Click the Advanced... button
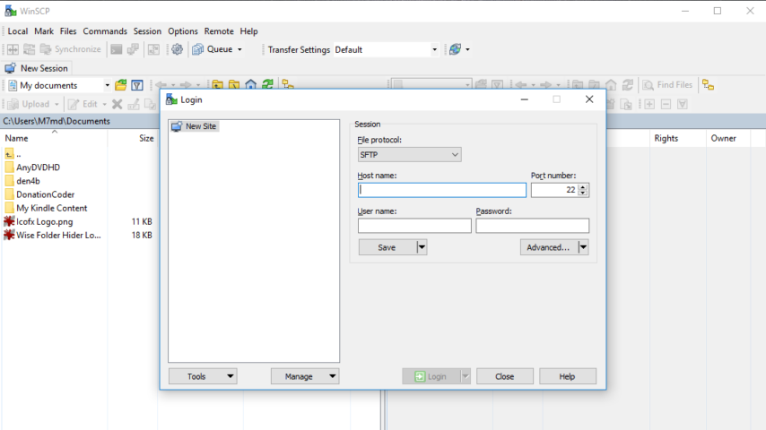Image resolution: width=766 pixels, height=430 pixels. [x=548, y=247]
